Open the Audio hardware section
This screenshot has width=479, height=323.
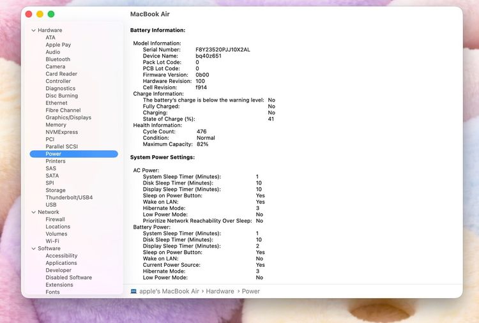point(53,52)
